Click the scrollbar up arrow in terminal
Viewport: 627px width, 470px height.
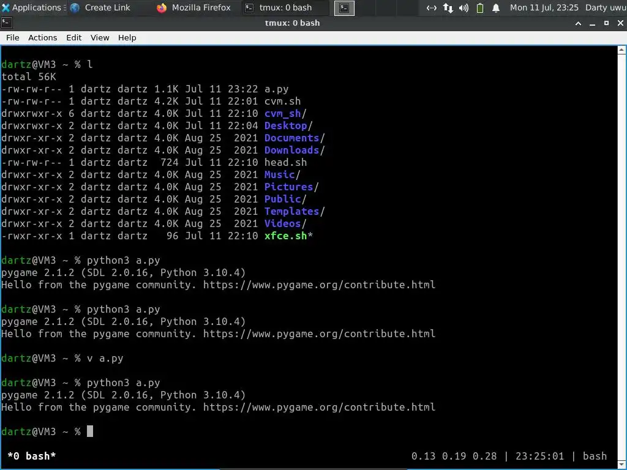(x=621, y=50)
